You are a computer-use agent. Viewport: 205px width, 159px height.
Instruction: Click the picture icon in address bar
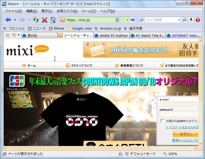click(117, 20)
